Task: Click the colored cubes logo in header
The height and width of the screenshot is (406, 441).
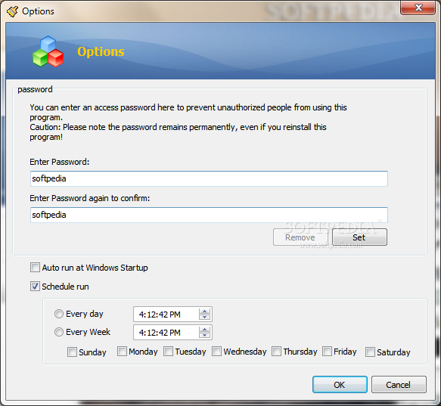Action: click(48, 51)
